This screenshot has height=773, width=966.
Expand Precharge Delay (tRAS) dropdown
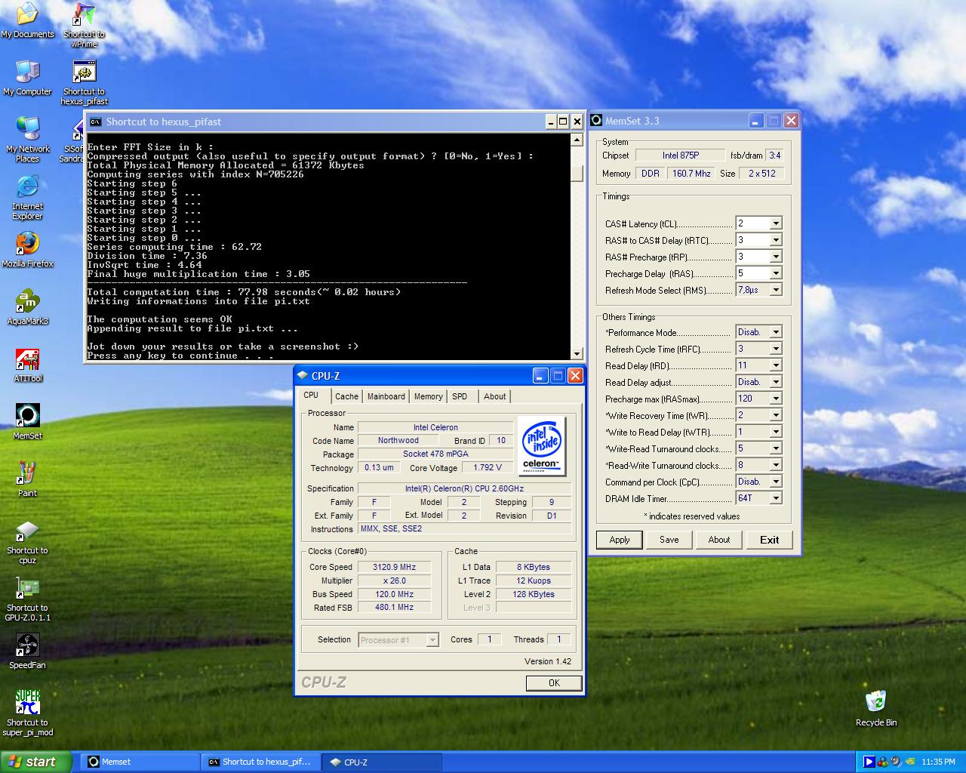(775, 273)
